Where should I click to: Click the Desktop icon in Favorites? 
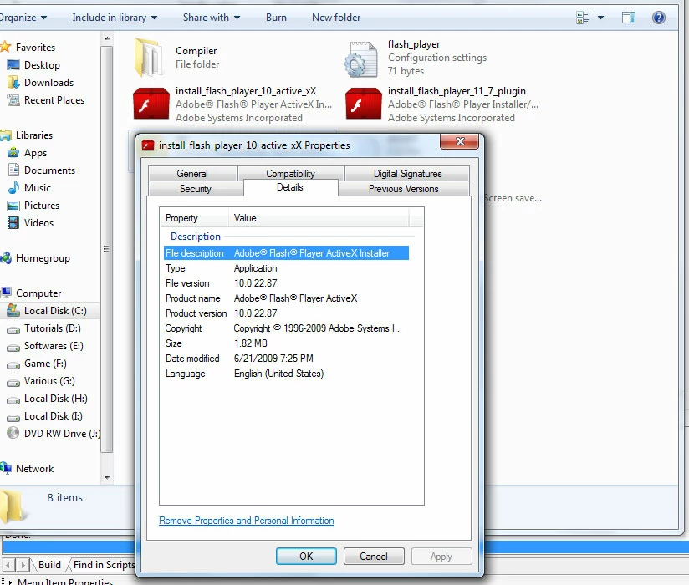pos(13,65)
